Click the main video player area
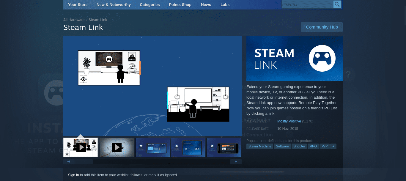 point(152,86)
